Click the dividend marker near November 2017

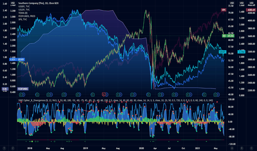click(x=23, y=94)
